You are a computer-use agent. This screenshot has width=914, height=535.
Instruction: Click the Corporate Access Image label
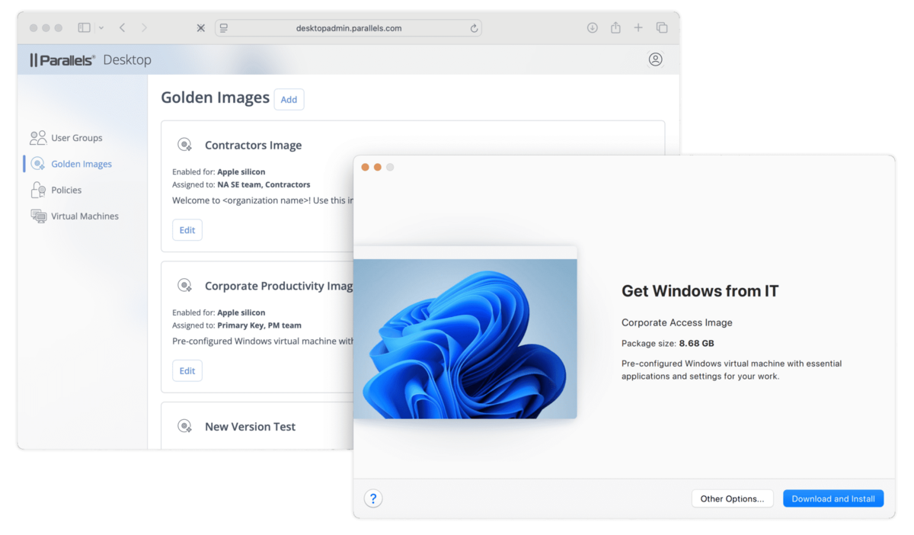coord(677,322)
